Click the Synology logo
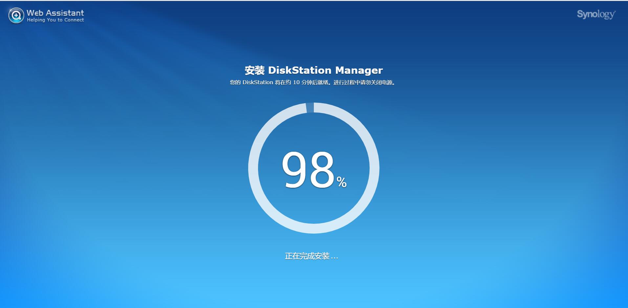This screenshot has width=628, height=308. (595, 14)
